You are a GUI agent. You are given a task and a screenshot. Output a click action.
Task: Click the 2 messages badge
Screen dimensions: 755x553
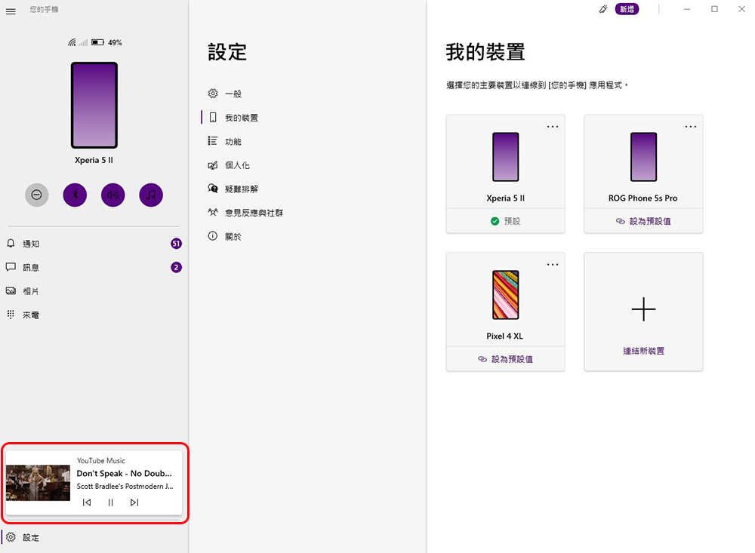176,267
